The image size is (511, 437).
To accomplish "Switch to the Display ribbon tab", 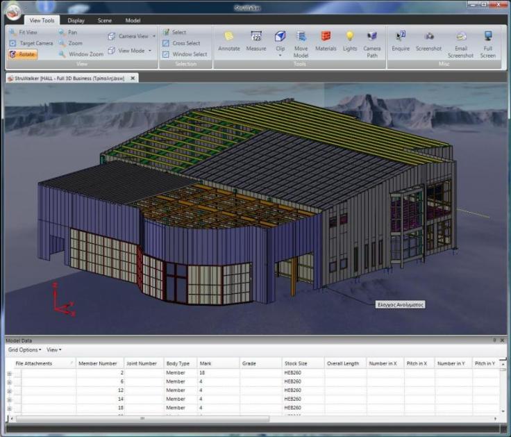I will point(76,20).
